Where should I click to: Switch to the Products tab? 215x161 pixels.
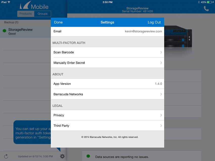(x=26, y=14)
